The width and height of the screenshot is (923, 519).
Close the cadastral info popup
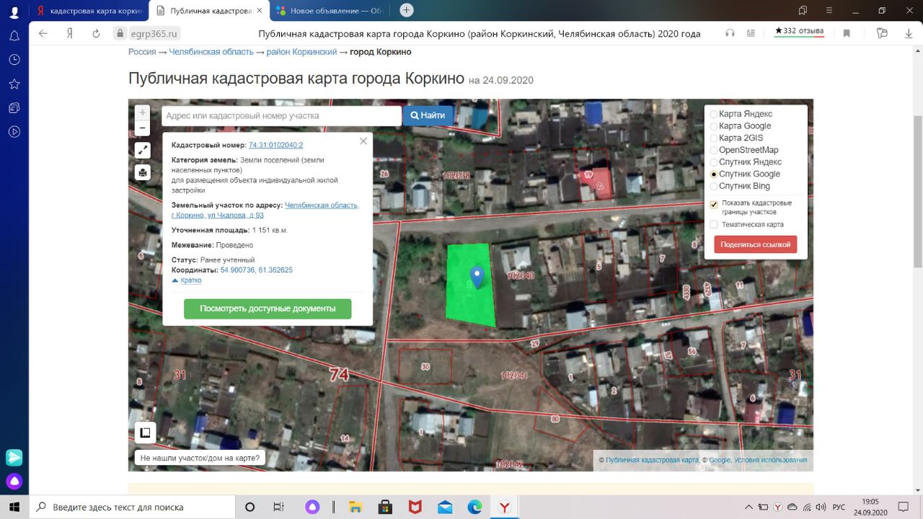[363, 141]
